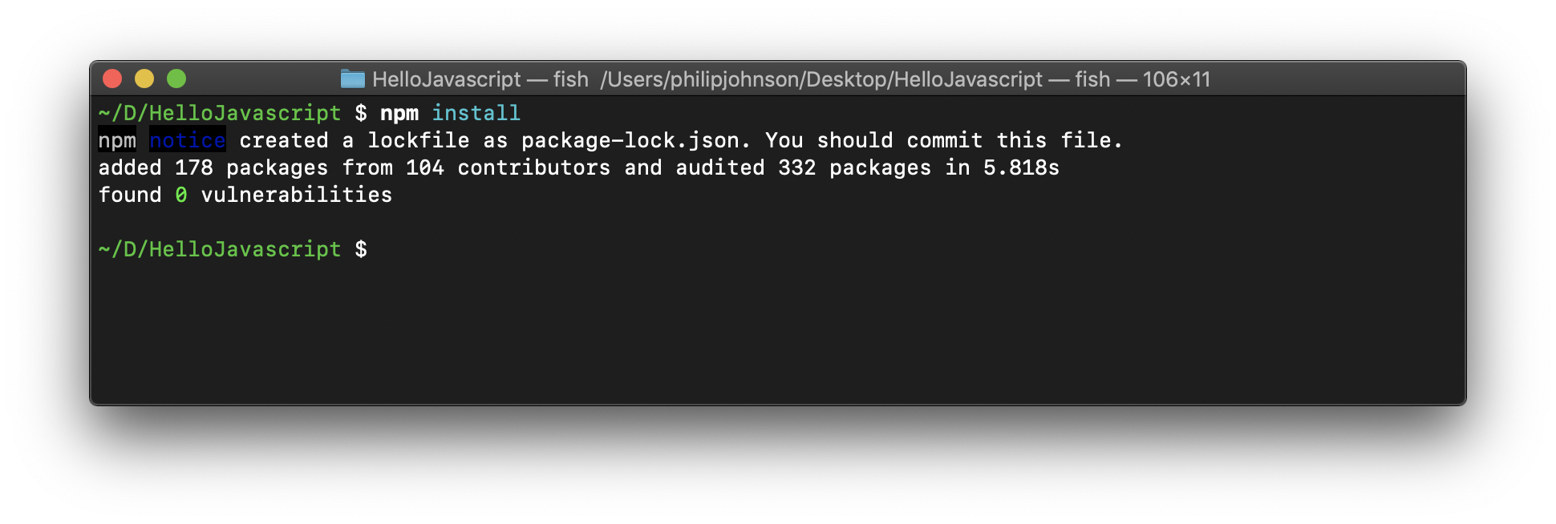The image size is (1556, 524).
Task: Click the bold npm command in first prompt
Action: (399, 113)
